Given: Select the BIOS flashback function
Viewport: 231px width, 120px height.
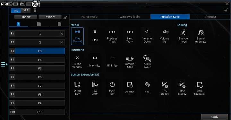Looking at the screenshot, I should pyautogui.click(x=200, y=88).
